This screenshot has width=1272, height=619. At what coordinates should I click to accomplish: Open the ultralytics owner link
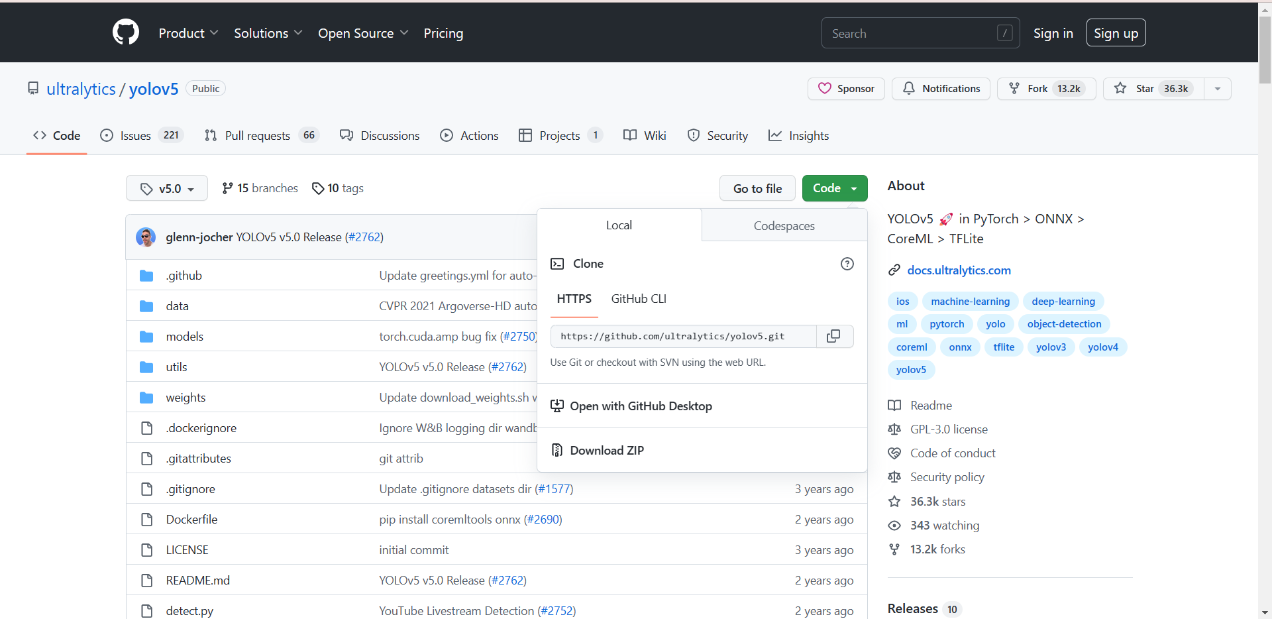click(x=81, y=89)
